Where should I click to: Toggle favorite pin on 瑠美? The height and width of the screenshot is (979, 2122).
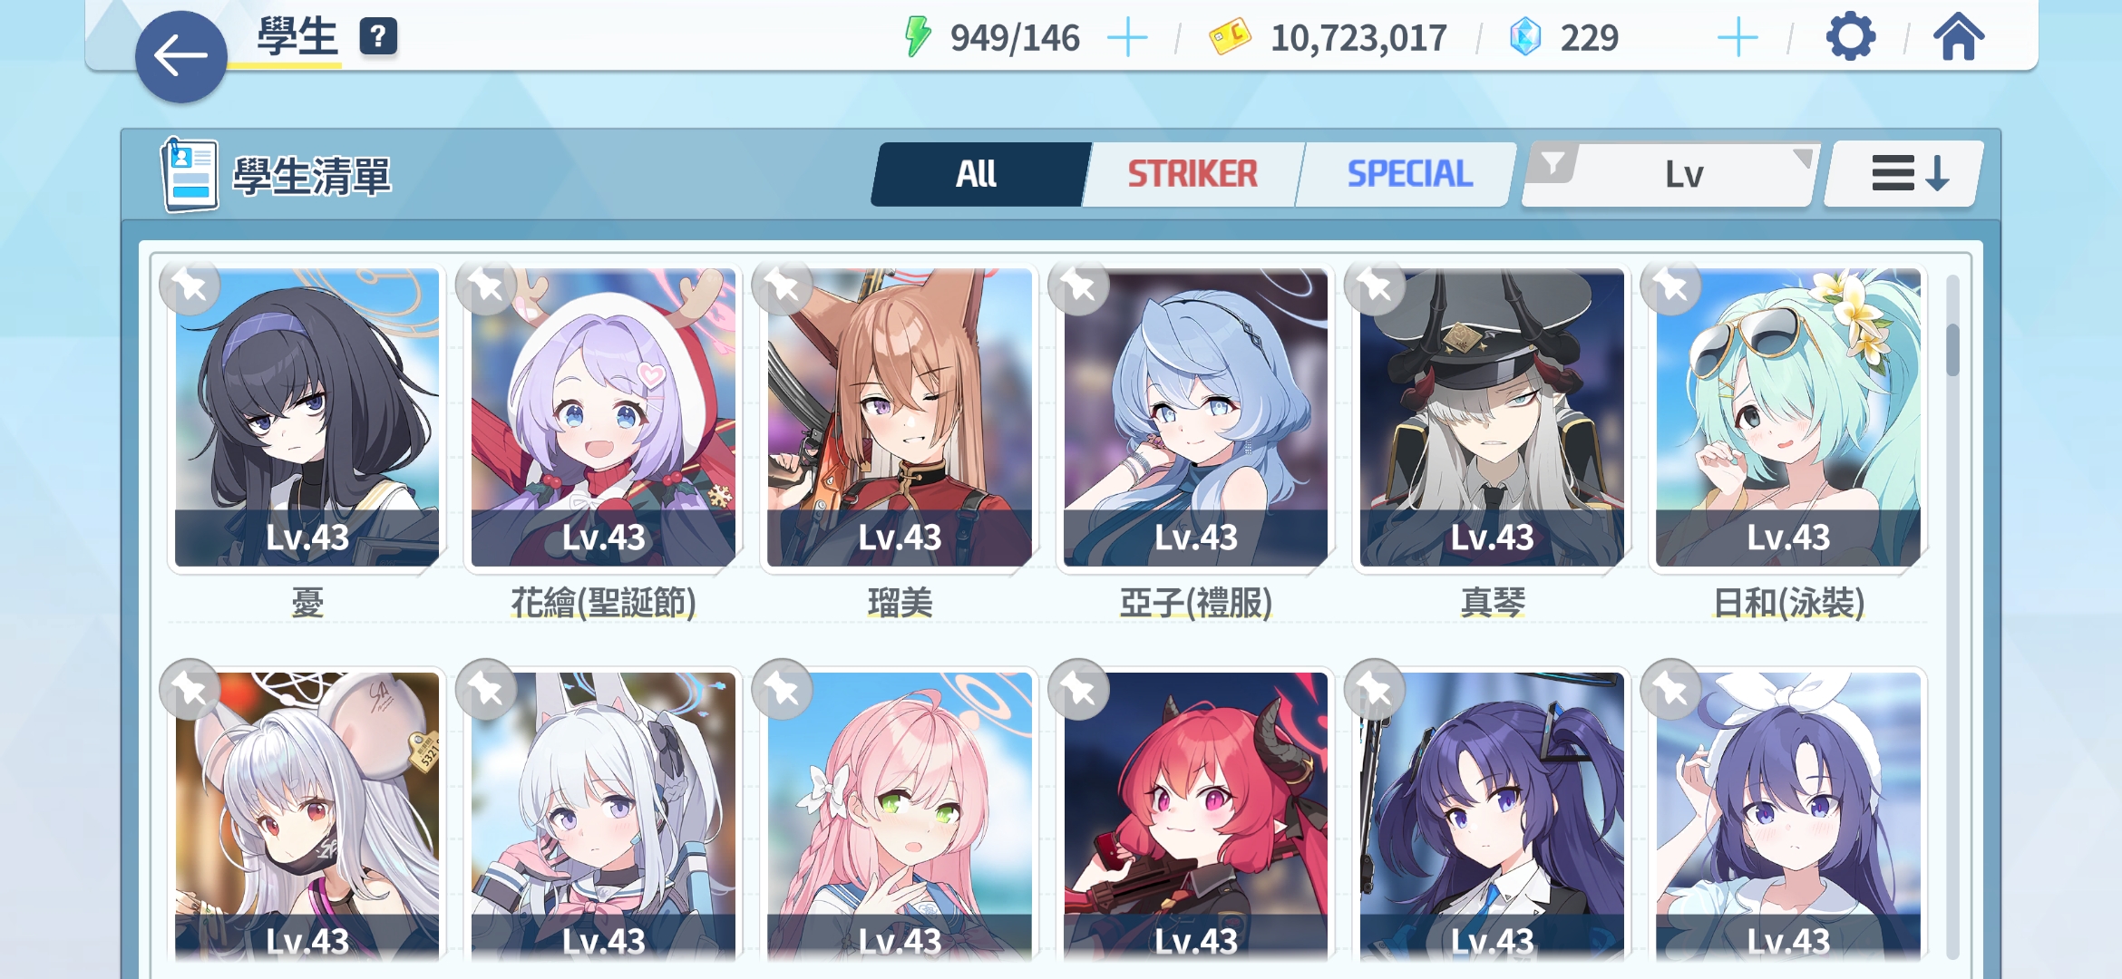pos(783,286)
